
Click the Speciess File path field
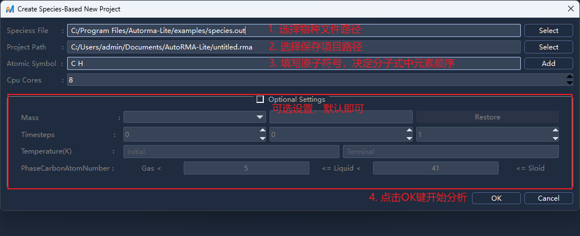coord(293,31)
